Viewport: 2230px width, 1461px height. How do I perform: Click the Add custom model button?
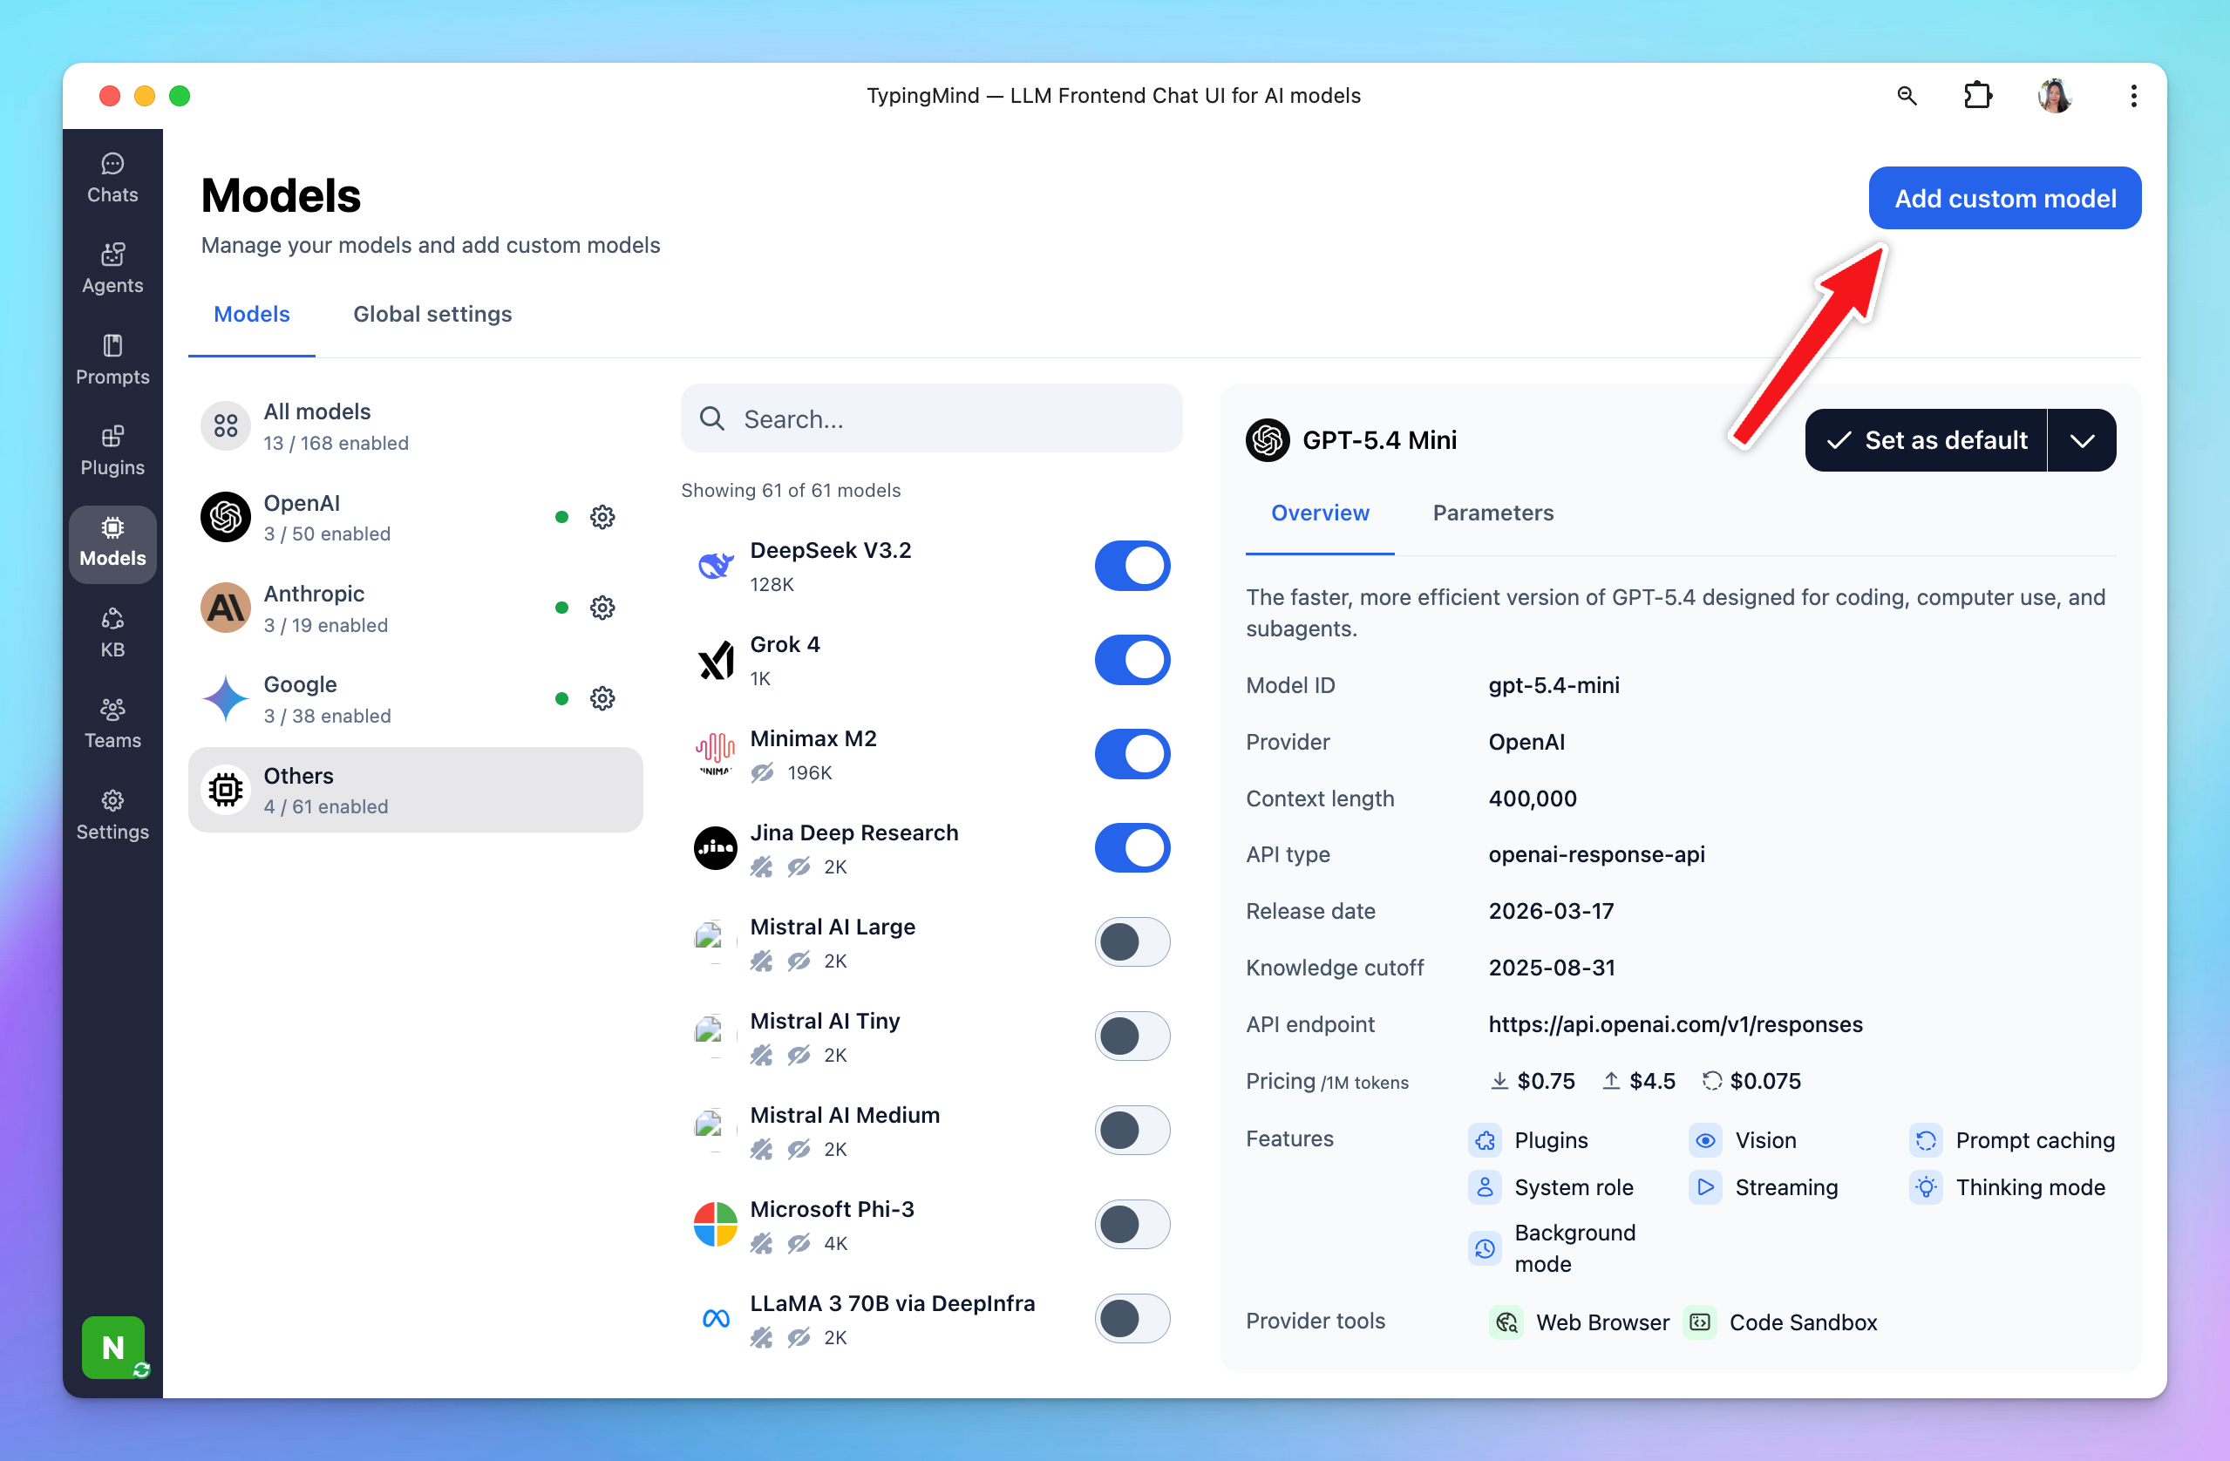[x=2004, y=199]
